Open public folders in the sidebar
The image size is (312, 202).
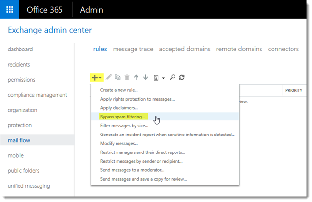(23, 171)
